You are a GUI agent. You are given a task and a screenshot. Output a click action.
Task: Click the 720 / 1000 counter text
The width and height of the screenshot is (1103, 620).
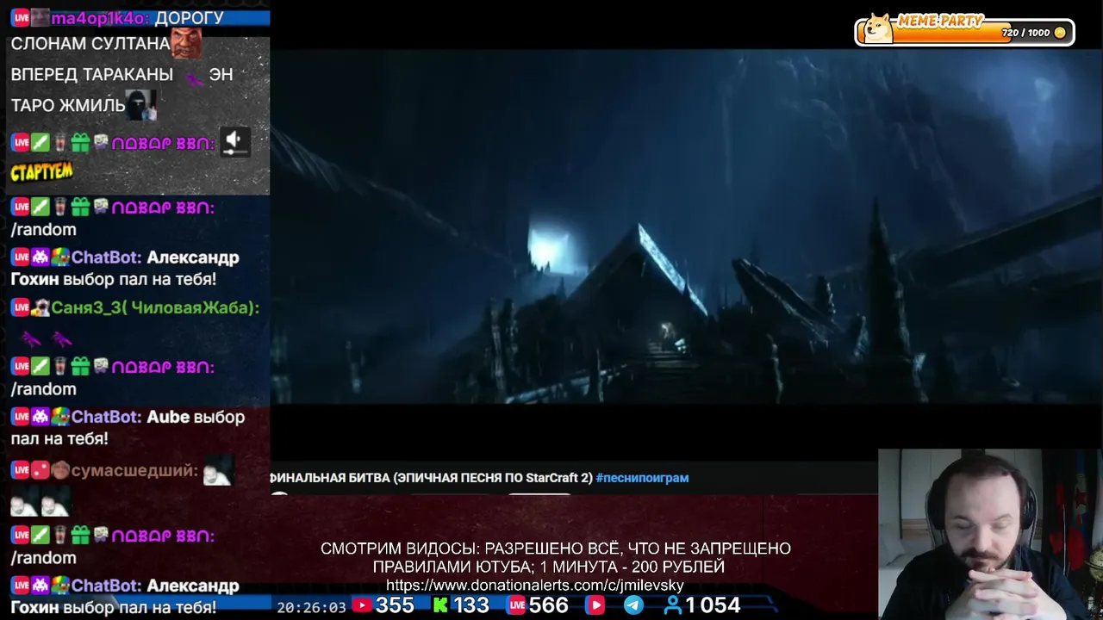(x=1026, y=33)
